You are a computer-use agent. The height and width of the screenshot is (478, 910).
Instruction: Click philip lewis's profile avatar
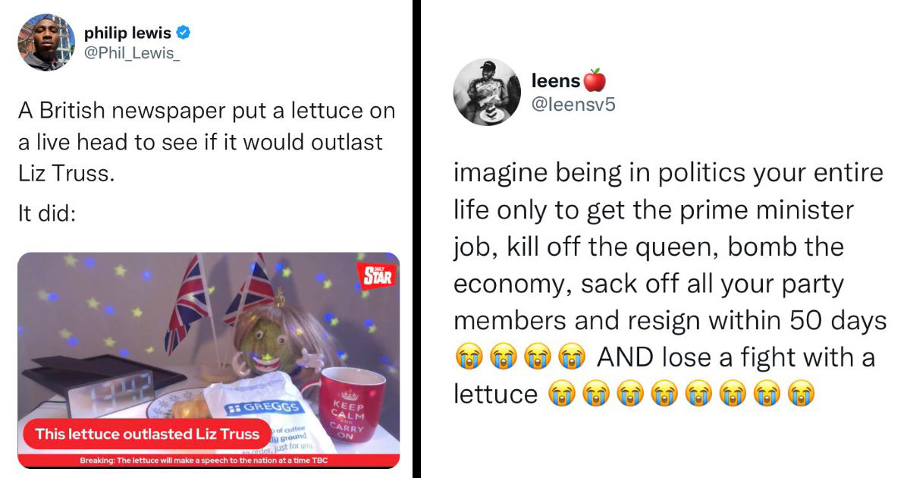click(45, 42)
